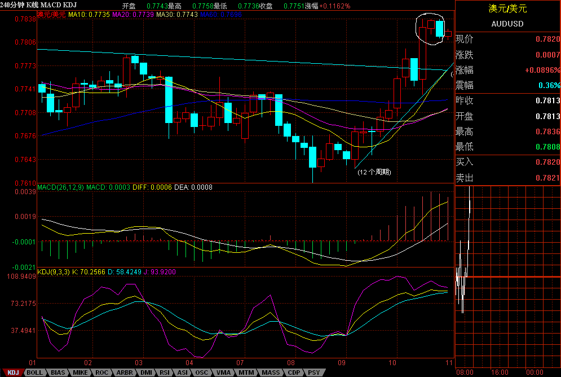Switch to the DMI indicator tab
Screen dimensions: 561x377
(x=146, y=372)
